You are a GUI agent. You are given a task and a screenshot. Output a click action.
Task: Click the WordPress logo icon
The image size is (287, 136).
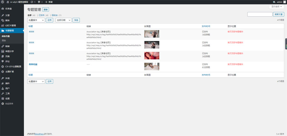point(3,2)
